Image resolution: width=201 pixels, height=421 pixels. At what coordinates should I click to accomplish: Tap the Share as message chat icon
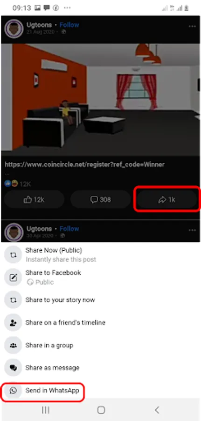(x=13, y=368)
